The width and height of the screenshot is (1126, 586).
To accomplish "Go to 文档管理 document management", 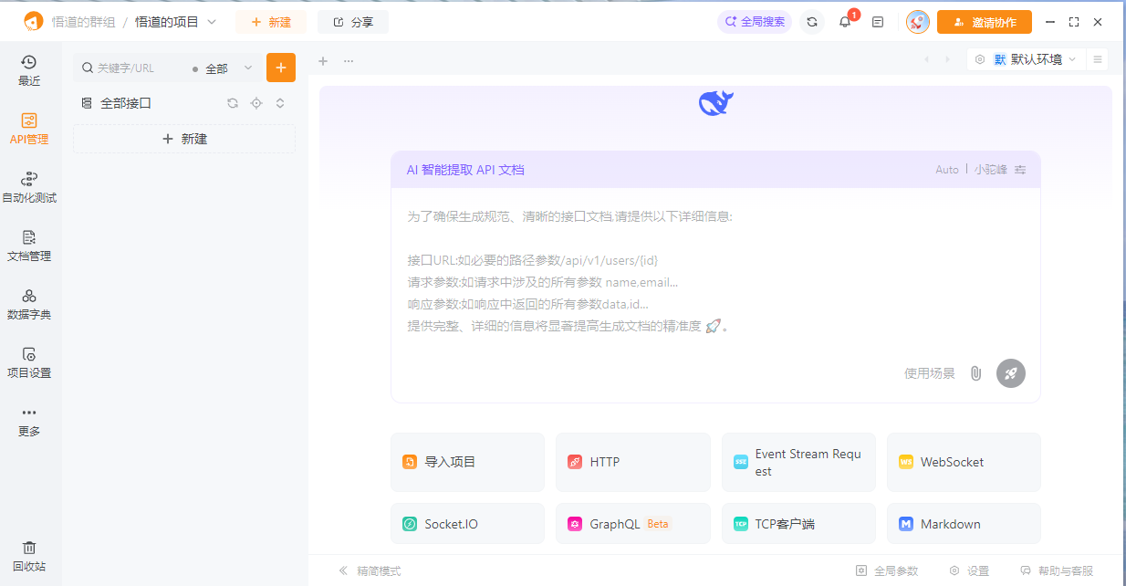I will pyautogui.click(x=29, y=246).
